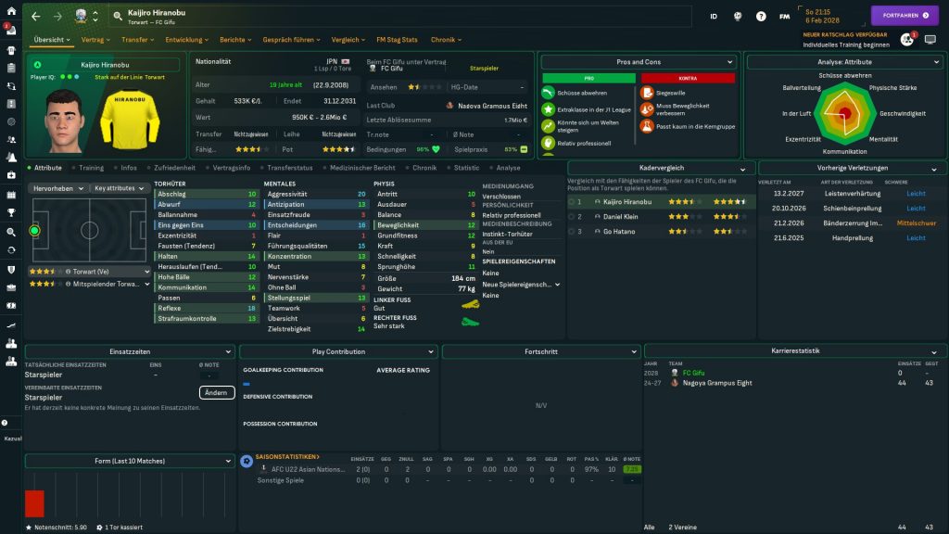
Task: Click the search magnifier beside the player name
Action: pyautogui.click(x=118, y=16)
